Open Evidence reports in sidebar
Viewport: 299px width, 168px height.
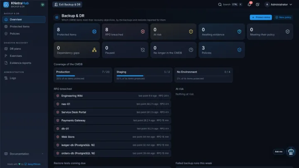24,63
